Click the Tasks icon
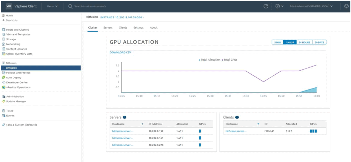 pos(3,111)
